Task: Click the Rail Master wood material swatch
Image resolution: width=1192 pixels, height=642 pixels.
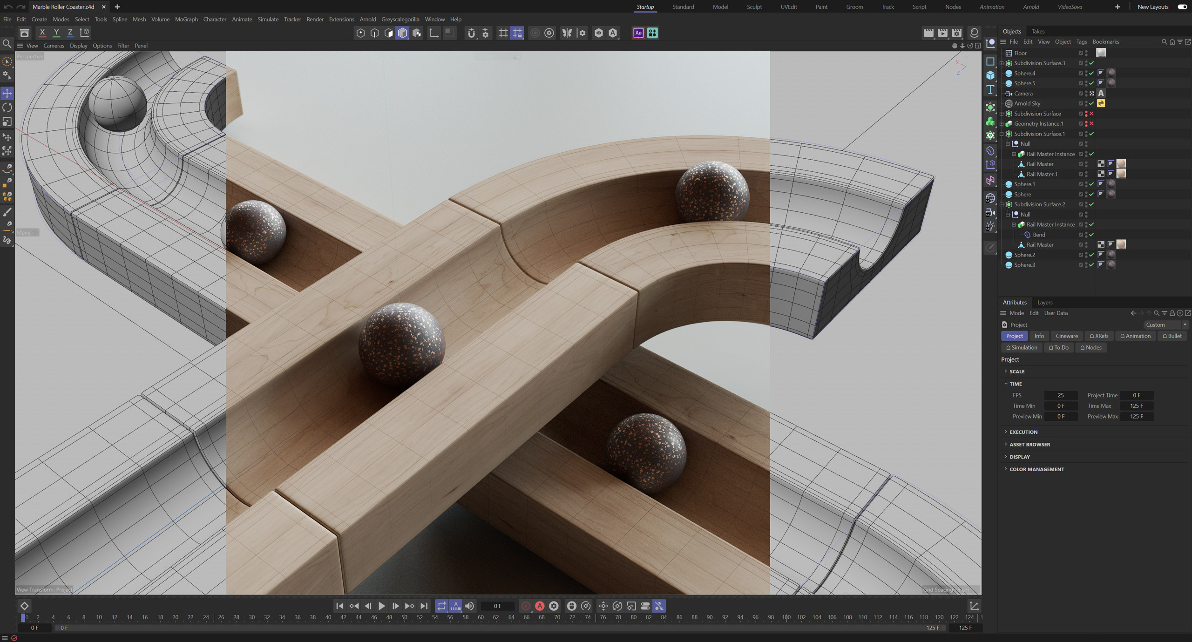Action: coord(1121,164)
